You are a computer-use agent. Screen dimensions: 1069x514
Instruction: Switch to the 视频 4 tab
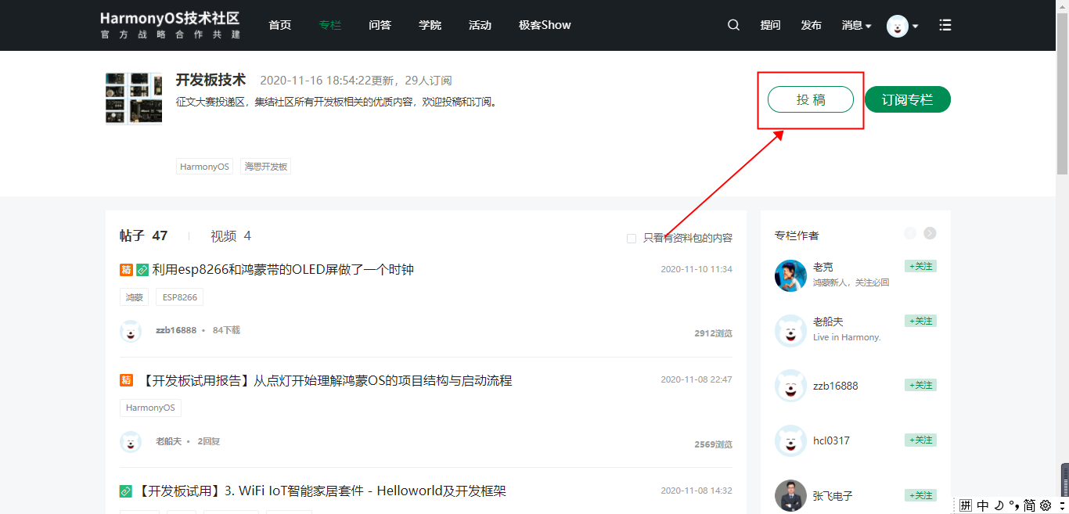pyautogui.click(x=231, y=235)
